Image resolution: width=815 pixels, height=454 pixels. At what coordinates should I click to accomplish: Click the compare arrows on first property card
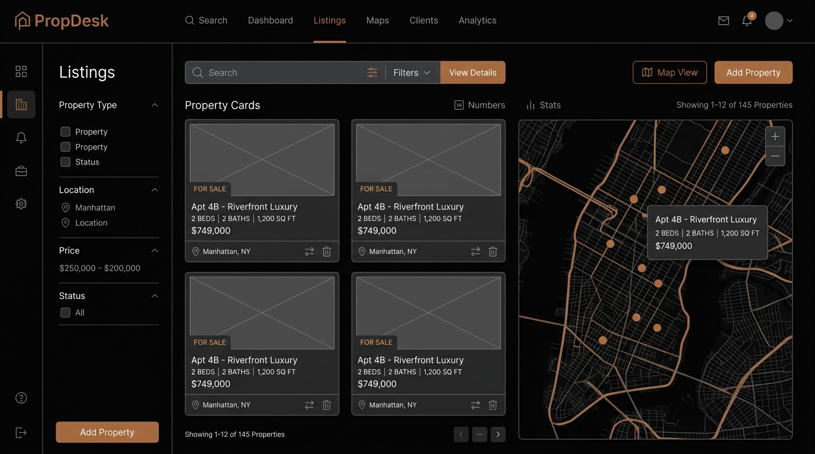[309, 252]
